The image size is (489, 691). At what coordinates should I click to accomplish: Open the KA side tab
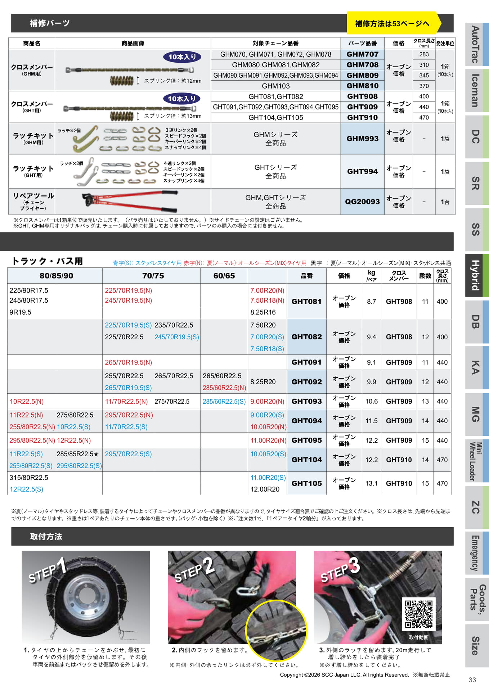pos(477,368)
